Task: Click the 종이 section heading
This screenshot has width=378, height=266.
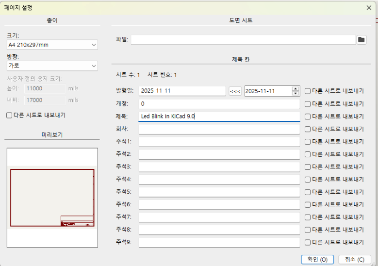Action: point(52,20)
